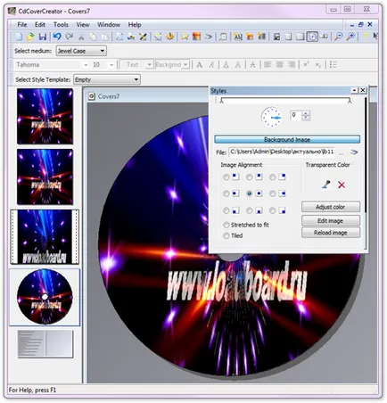Select middle-left image alignment
The image size is (387, 403).
coord(226,193)
